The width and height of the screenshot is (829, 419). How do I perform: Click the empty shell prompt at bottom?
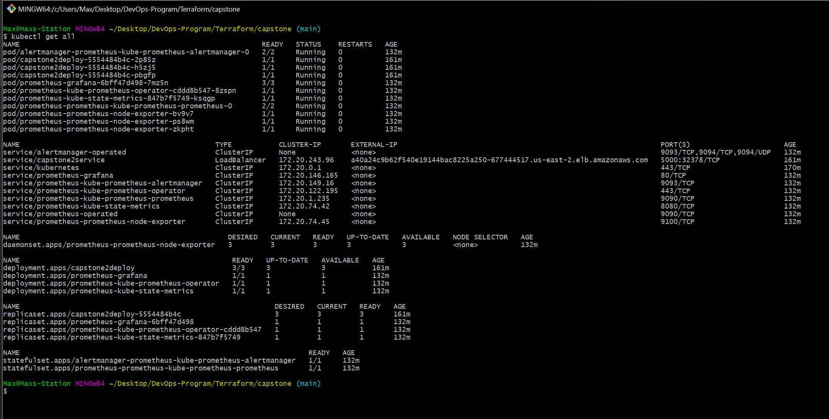5,391
